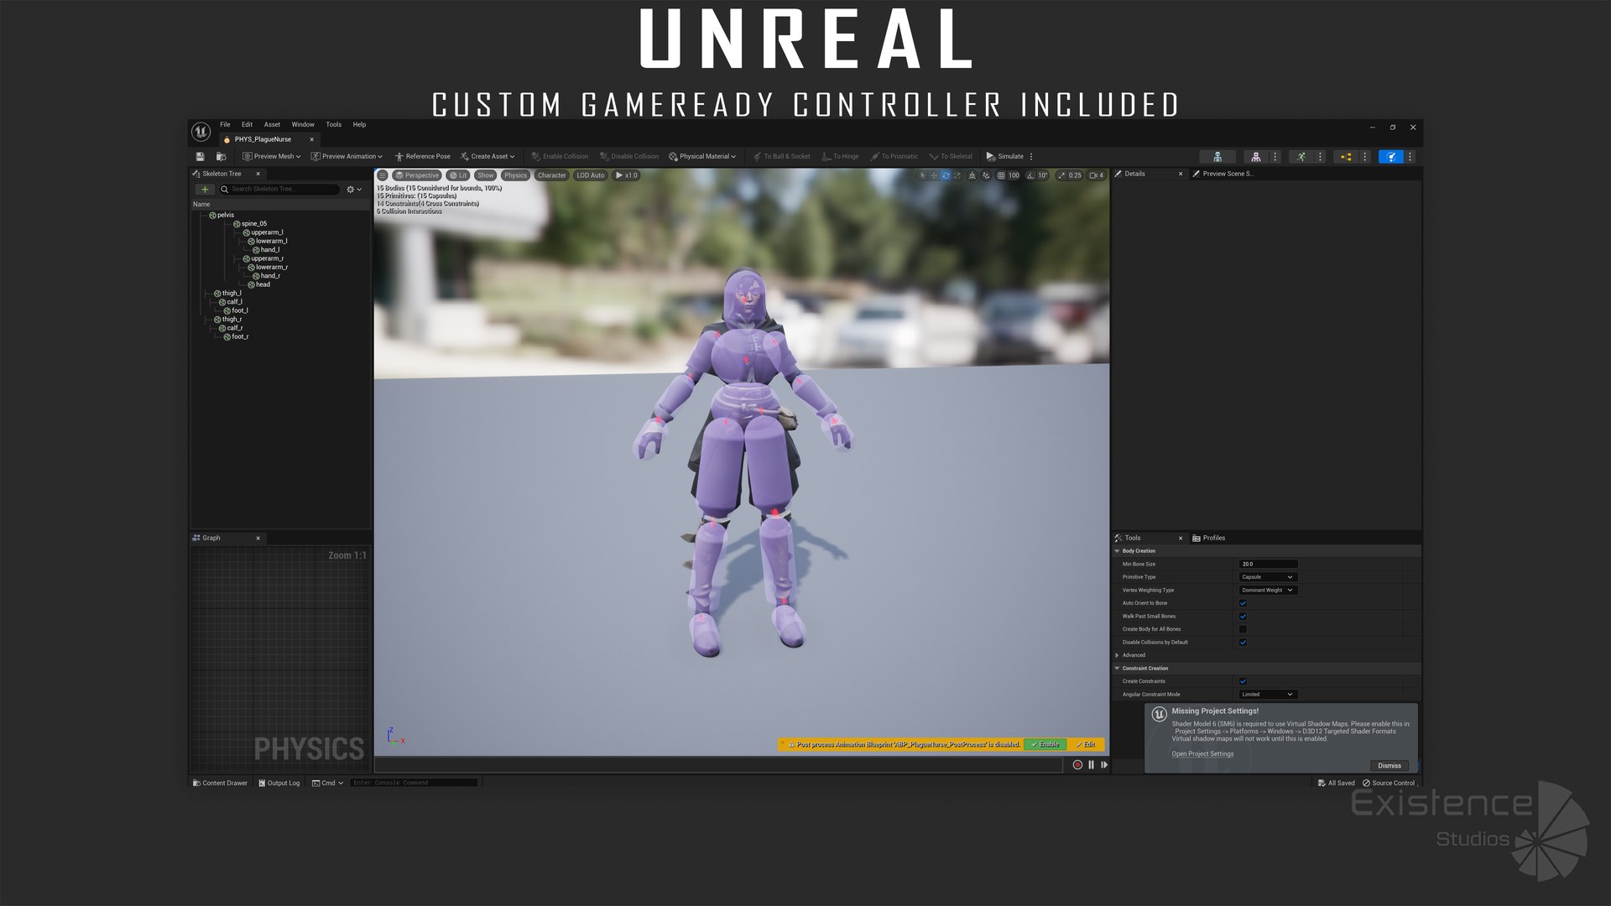The width and height of the screenshot is (1611, 906).
Task: Open the Window menu
Action: pos(303,125)
